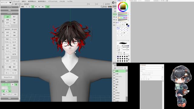Open the ファイル menu

tap(16, 1)
